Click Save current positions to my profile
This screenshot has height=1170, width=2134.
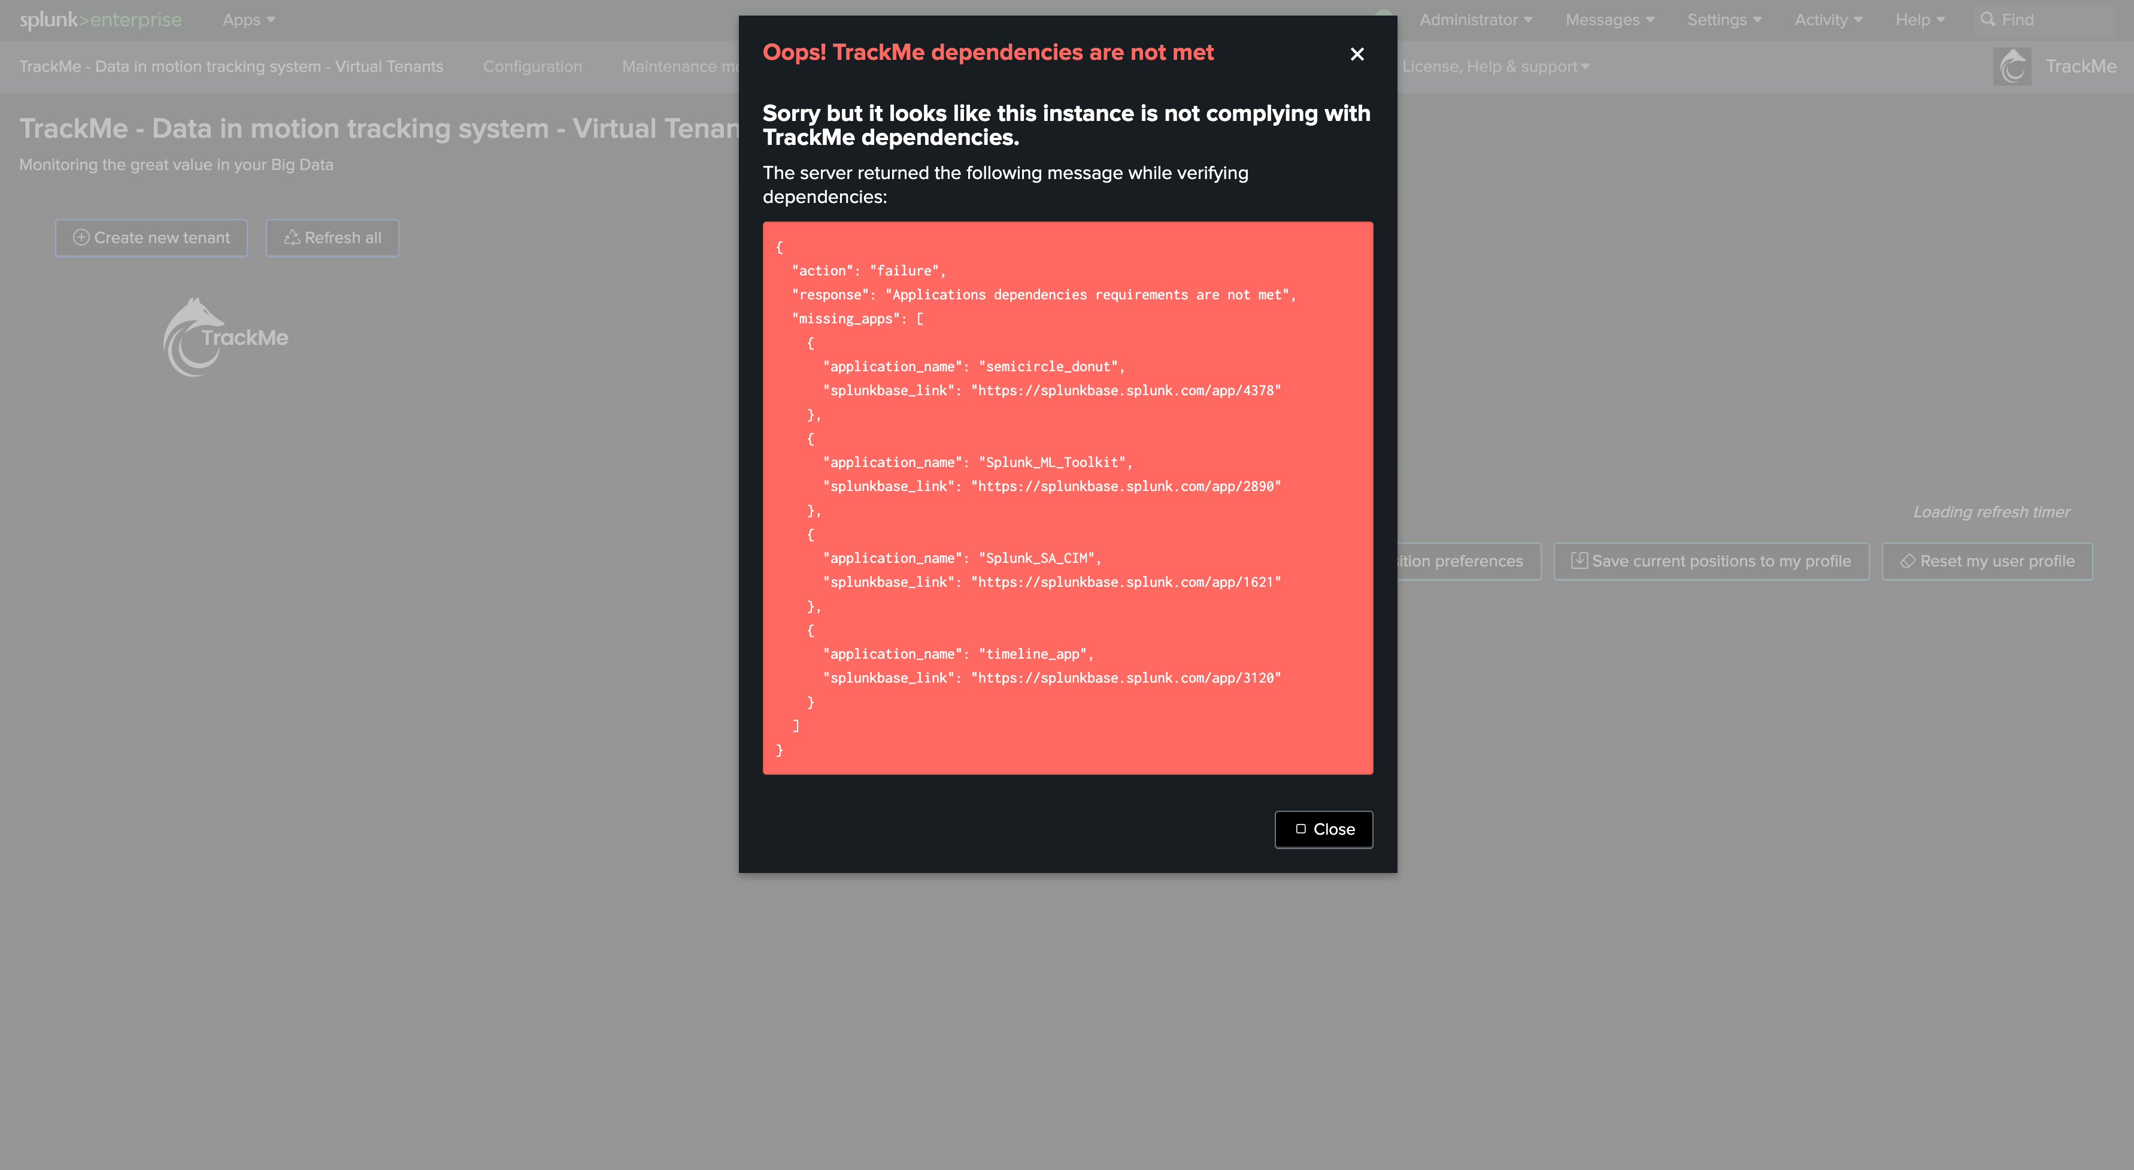click(x=1711, y=561)
